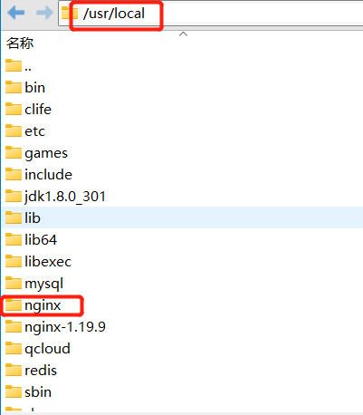The image size is (363, 415).
Task: Select the lib folder icon
Action: pos(14,217)
